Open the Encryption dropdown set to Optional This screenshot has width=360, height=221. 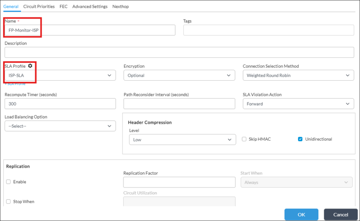[179, 75]
